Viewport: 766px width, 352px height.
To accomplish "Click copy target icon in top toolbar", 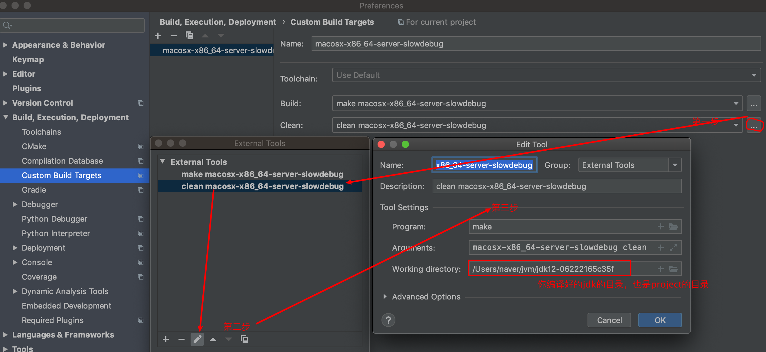I will tap(189, 36).
